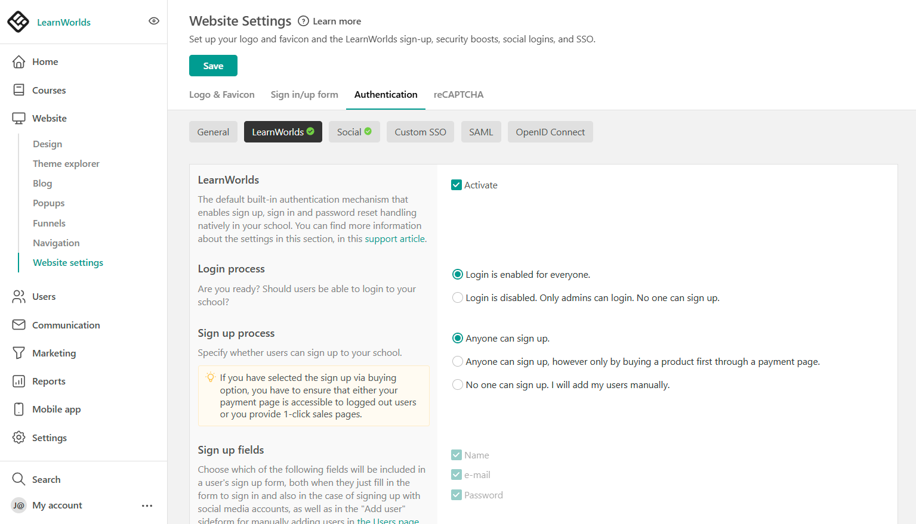This screenshot has width=916, height=524.
Task: Click the Home house icon
Action: 19,61
